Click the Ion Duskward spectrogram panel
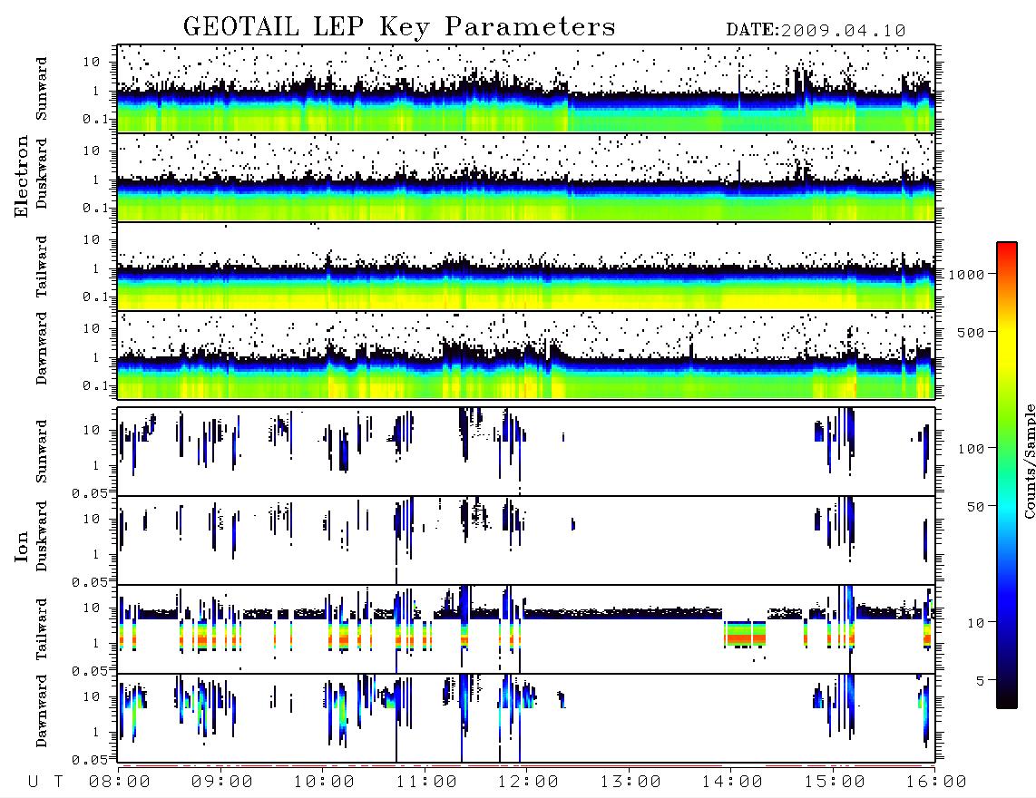The image size is (1036, 798). (526, 540)
